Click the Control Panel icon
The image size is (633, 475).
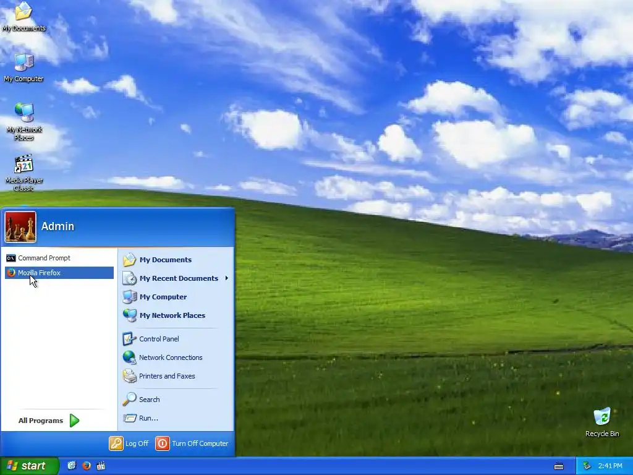point(130,339)
